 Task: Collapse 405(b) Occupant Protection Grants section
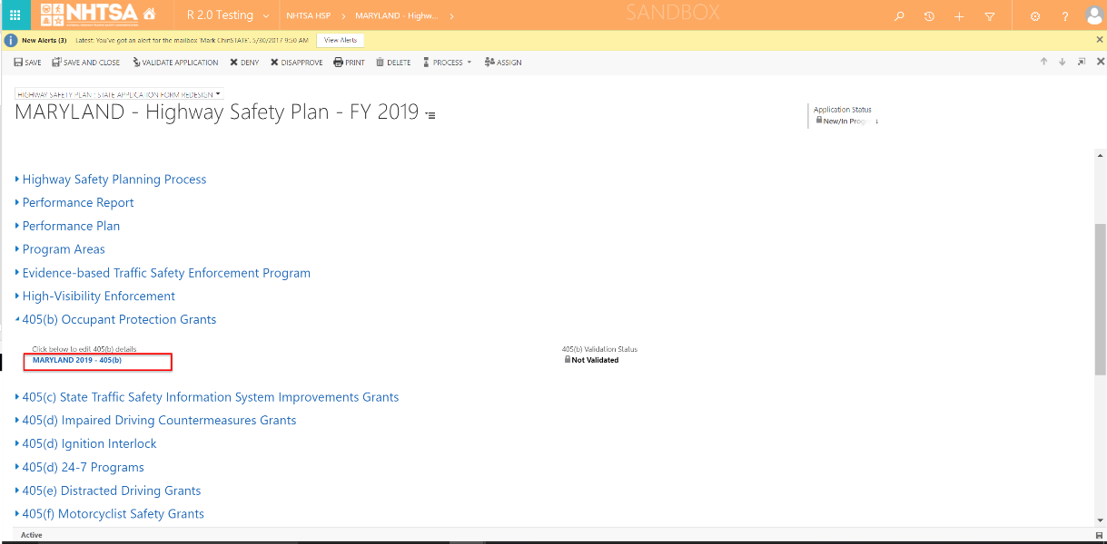tap(115, 320)
